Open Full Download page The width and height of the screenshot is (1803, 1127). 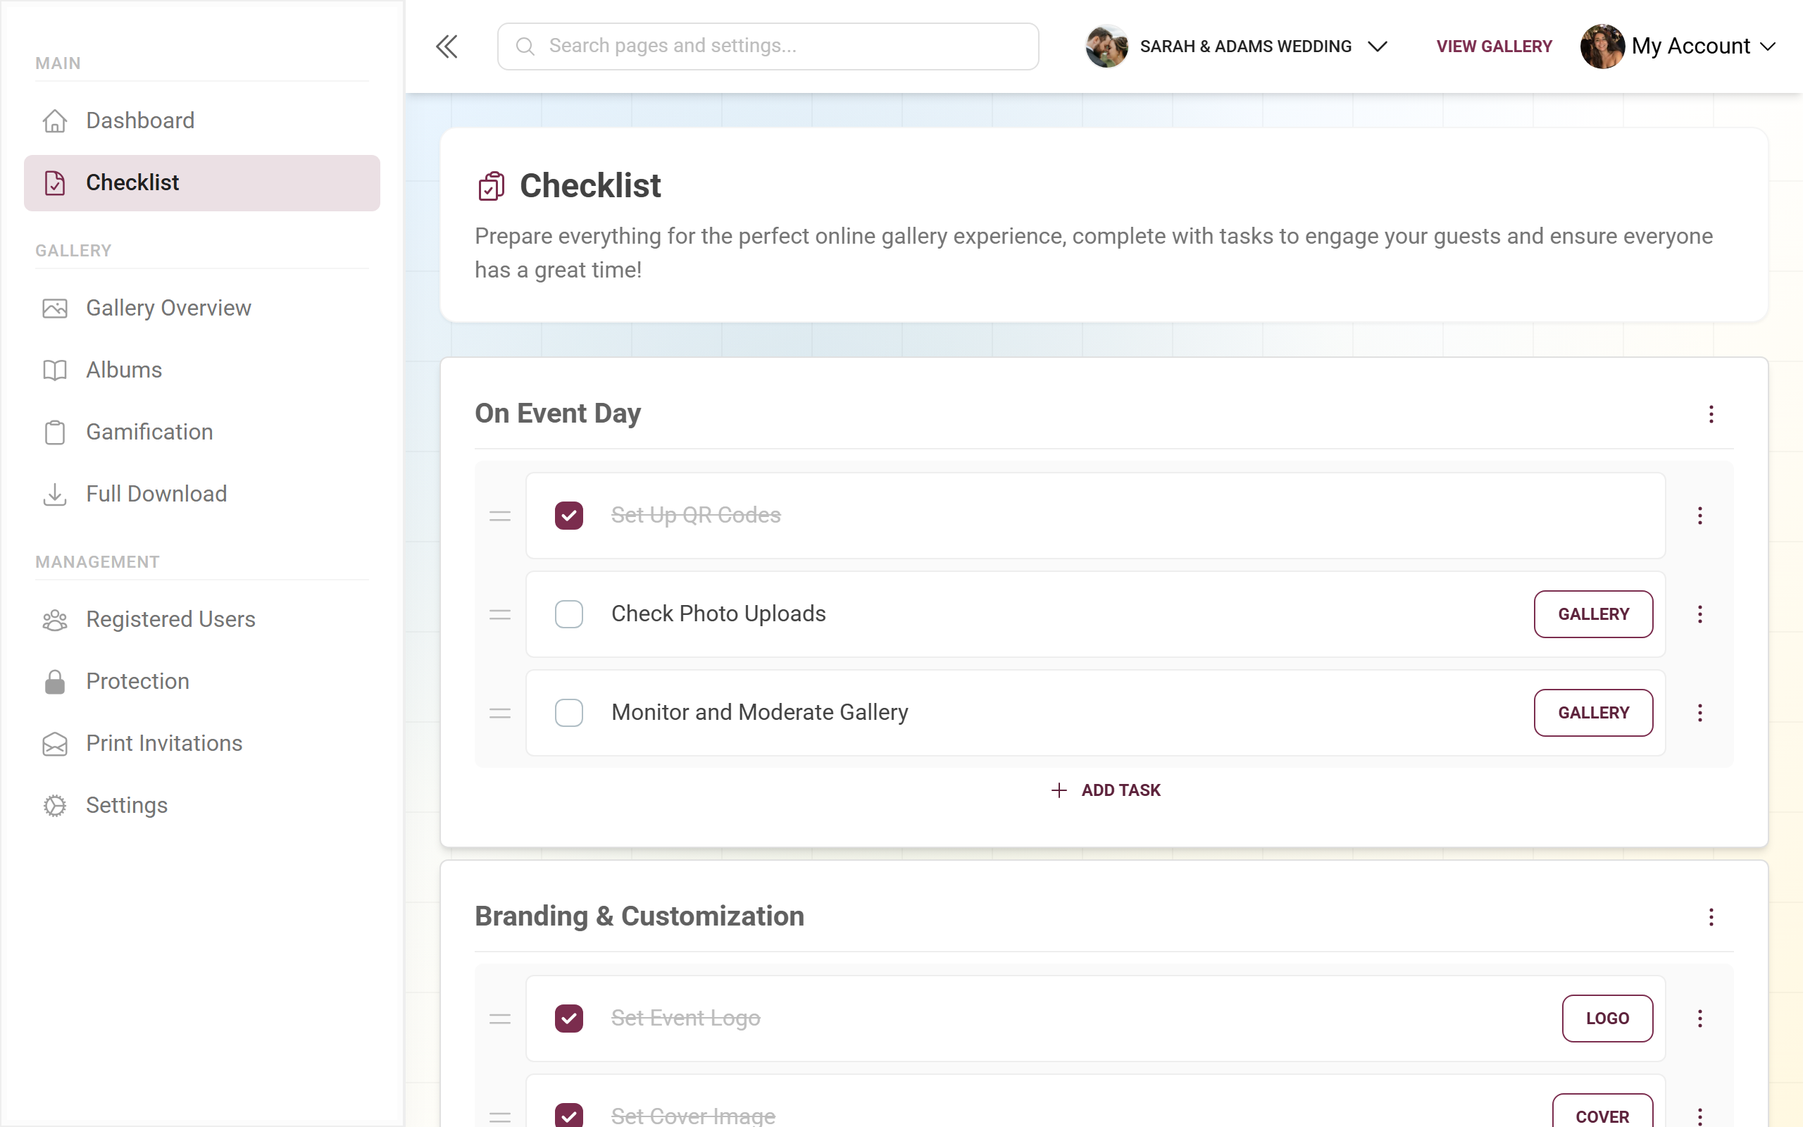click(202, 494)
